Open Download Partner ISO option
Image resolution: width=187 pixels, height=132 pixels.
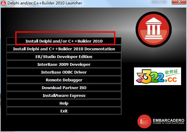pos(64,88)
